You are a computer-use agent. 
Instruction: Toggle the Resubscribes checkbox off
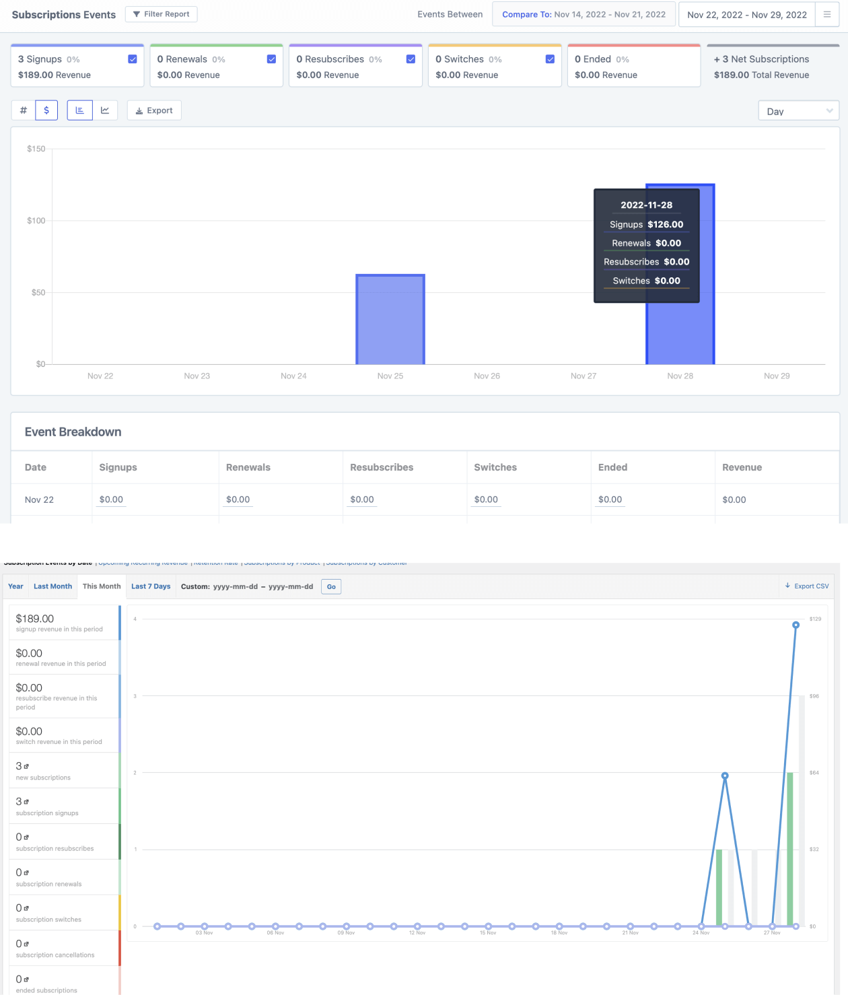tap(411, 59)
